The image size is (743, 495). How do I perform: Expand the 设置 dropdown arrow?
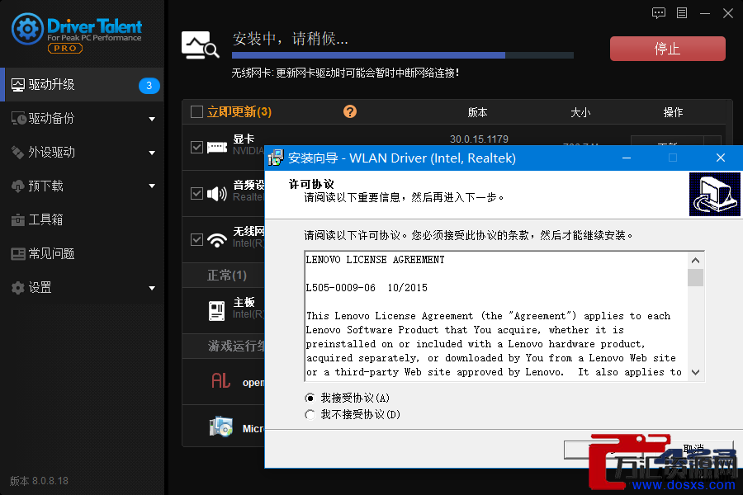[x=152, y=288]
